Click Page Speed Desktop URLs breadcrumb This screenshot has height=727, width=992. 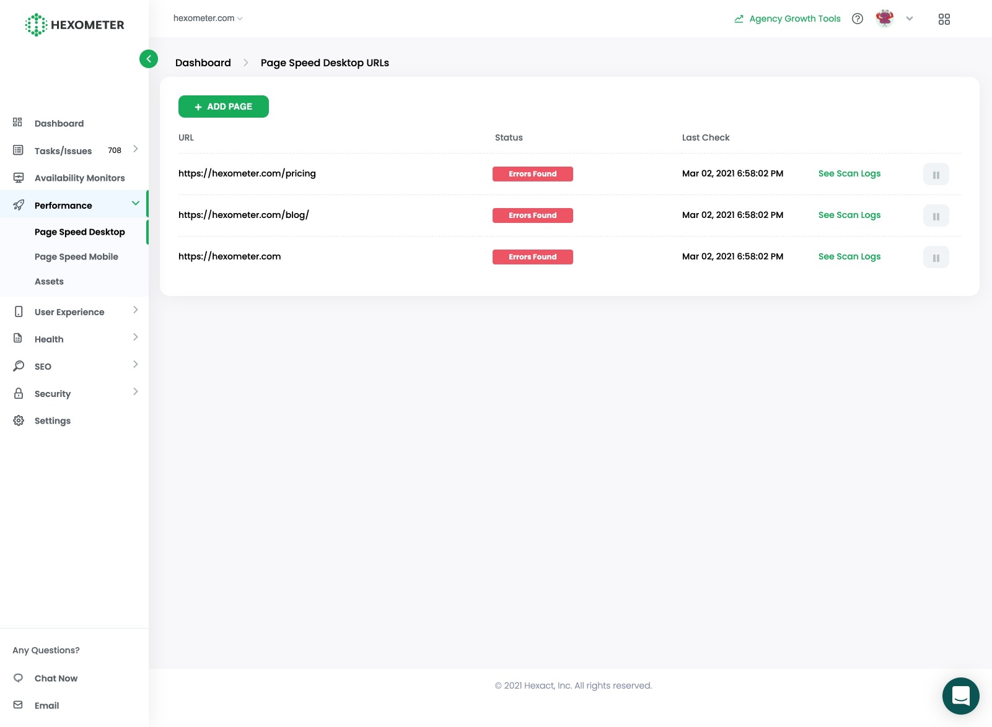[x=325, y=63]
